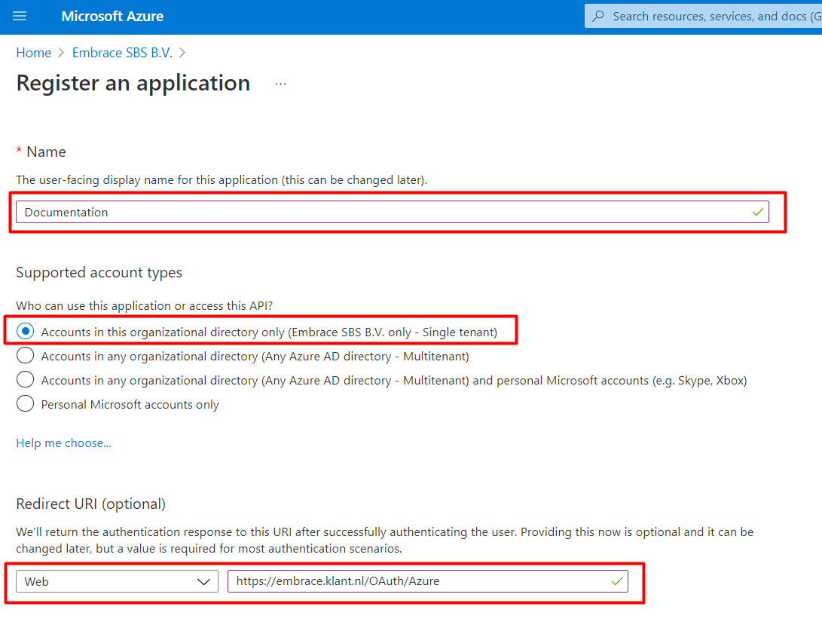Click the dropdown arrow of the Web selector
This screenshot has height=631, width=822.
203,582
